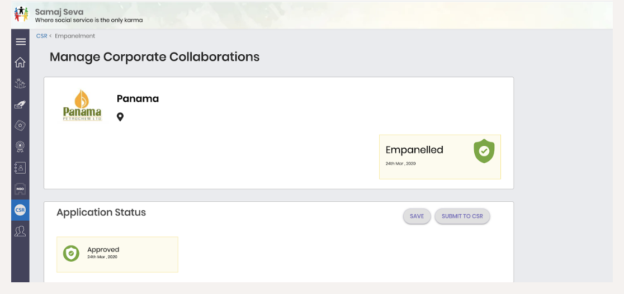This screenshot has height=294, width=624.
Task: Click the Empanelled status card
Action: point(439,157)
